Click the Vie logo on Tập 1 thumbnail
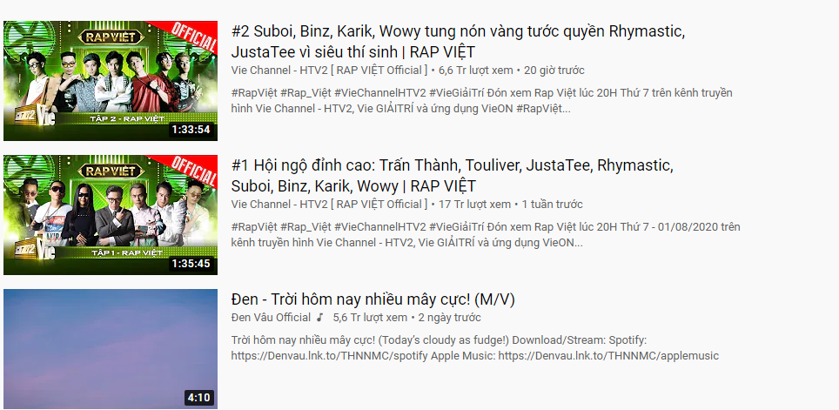The width and height of the screenshot is (839, 410). [45, 251]
